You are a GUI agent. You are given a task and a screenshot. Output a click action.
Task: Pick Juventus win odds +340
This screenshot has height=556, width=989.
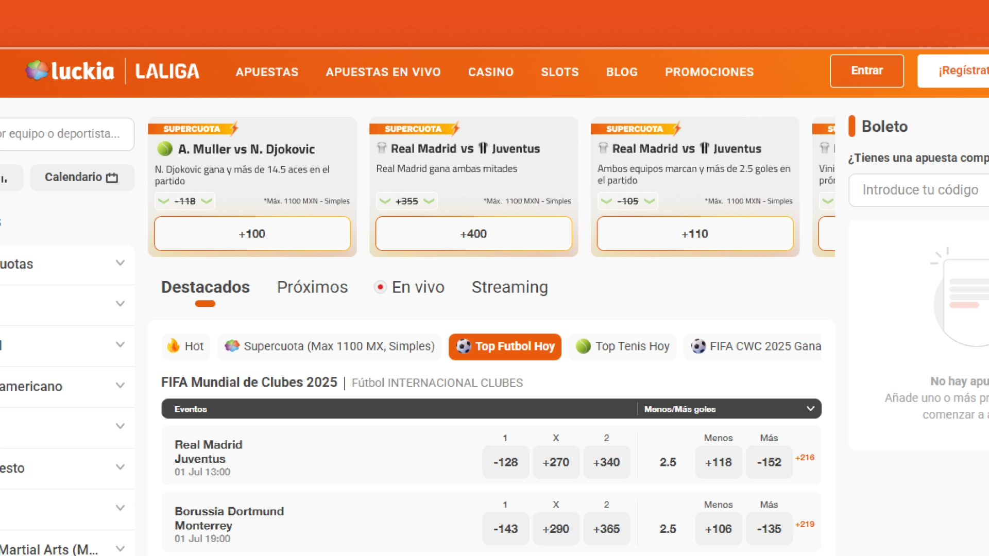point(606,462)
